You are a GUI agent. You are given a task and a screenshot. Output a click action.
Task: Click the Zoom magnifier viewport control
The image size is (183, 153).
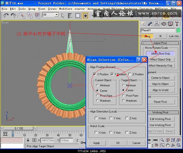point(162,140)
